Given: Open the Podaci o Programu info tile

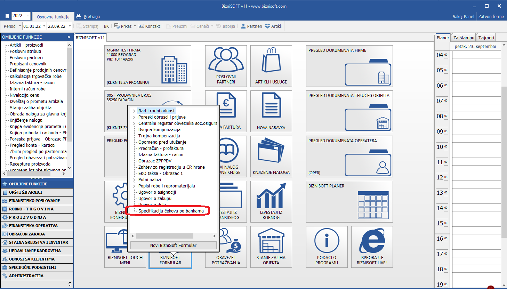Looking at the screenshot, I should coord(327,247).
